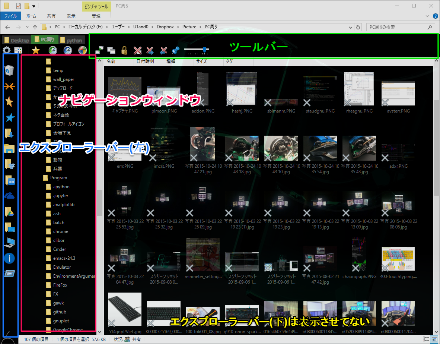Click the red X close tab icon
440x344 pixels.
click(137, 51)
